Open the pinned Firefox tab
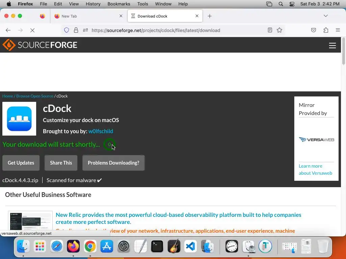346x259 pixels. [42, 16]
